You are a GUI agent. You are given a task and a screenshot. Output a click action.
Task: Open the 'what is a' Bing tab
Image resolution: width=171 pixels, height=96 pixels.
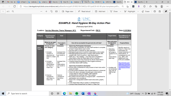click(x=43, y=2)
